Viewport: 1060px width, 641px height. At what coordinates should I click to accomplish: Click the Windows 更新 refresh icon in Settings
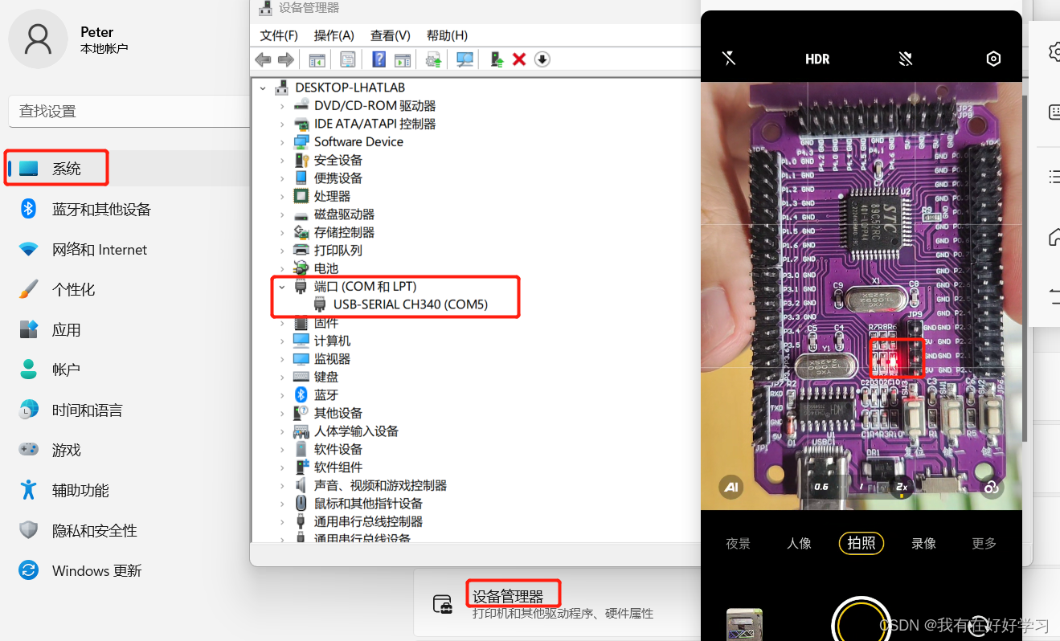29,570
